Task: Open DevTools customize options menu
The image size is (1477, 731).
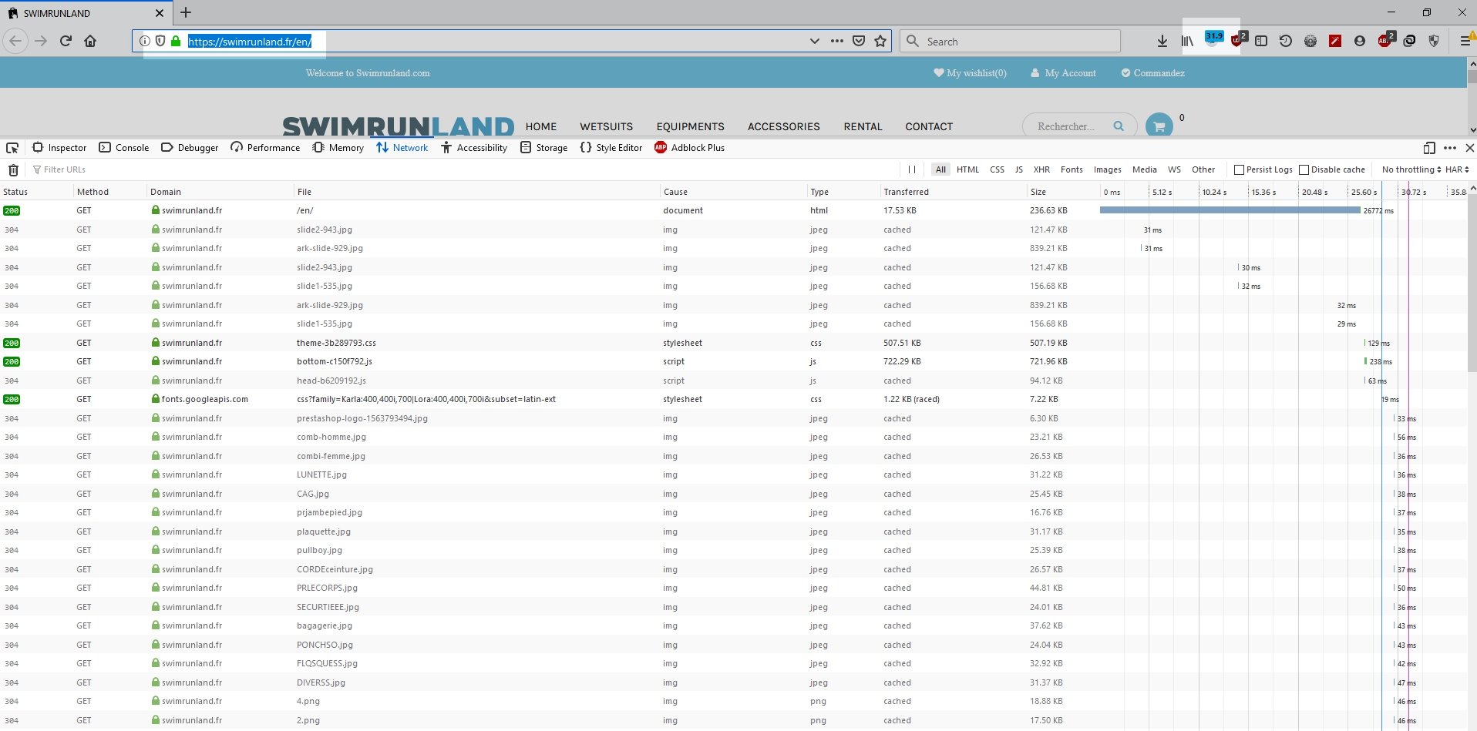Action: coord(1450,148)
